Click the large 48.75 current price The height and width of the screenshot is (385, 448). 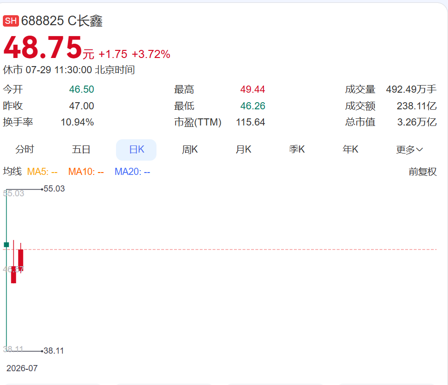tap(43, 48)
